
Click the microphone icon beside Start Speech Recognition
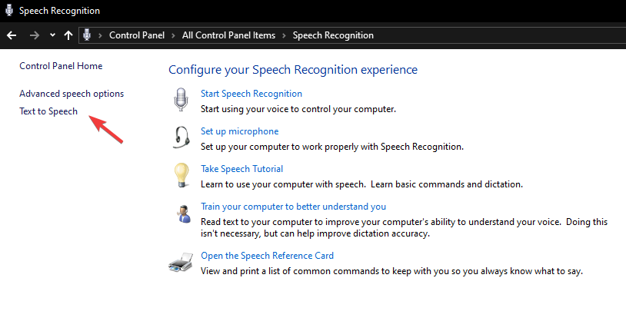pyautogui.click(x=181, y=99)
